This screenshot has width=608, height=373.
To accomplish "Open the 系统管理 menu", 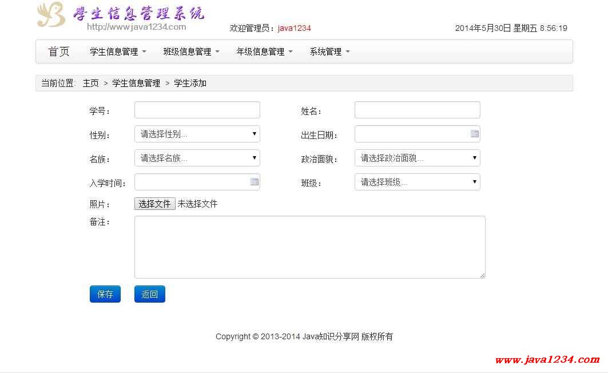I will click(x=329, y=51).
